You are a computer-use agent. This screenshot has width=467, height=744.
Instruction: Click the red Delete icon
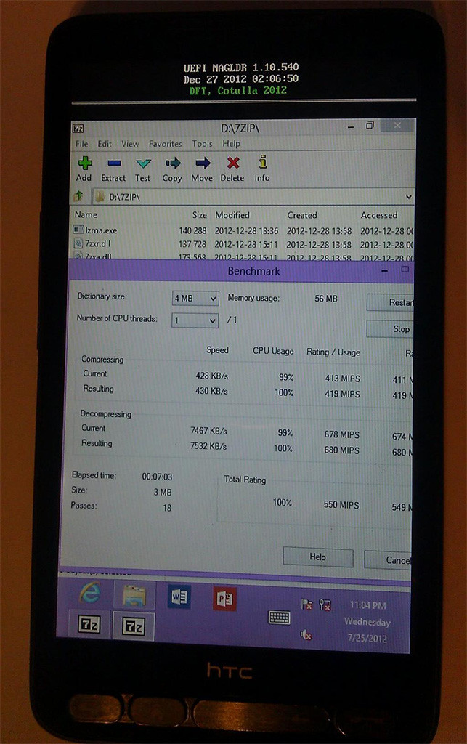click(x=232, y=163)
